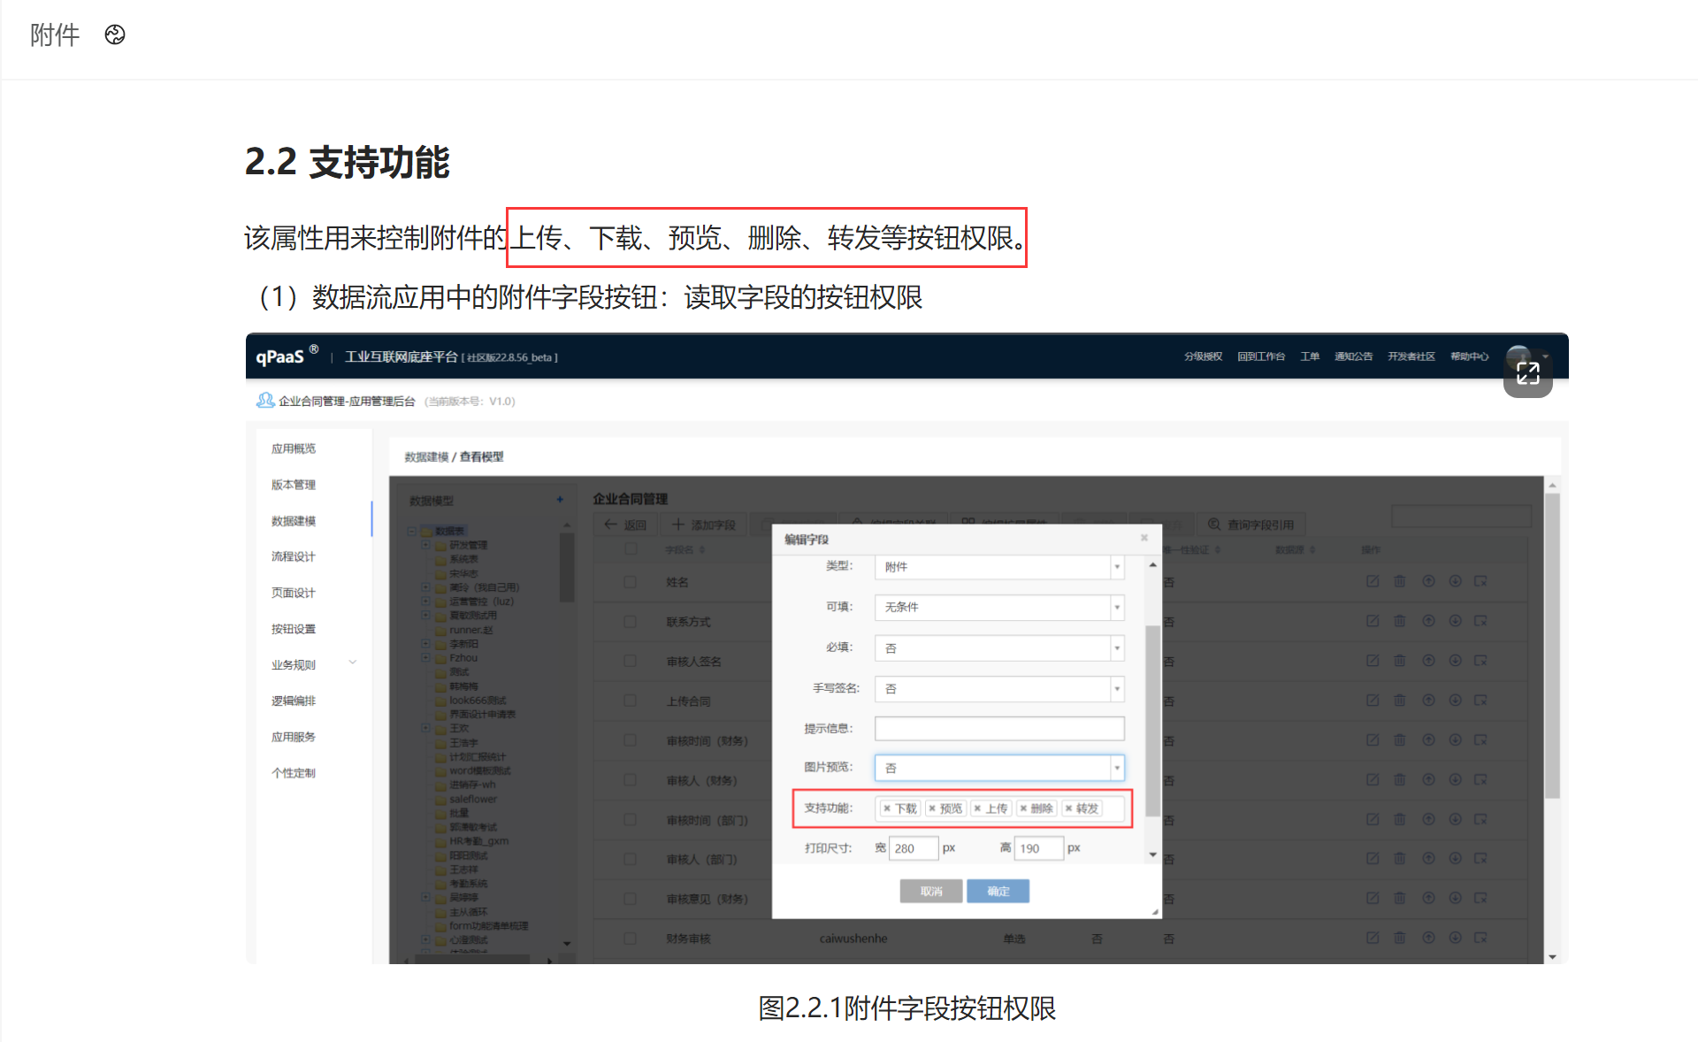The height and width of the screenshot is (1042, 1698).
Task: Check the box beside 财务审核 row
Action: (x=630, y=939)
